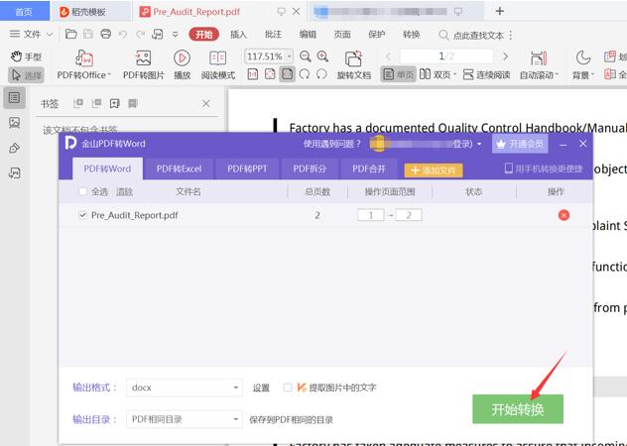
Task: Start slideshow with 播放 button
Action: (x=182, y=64)
